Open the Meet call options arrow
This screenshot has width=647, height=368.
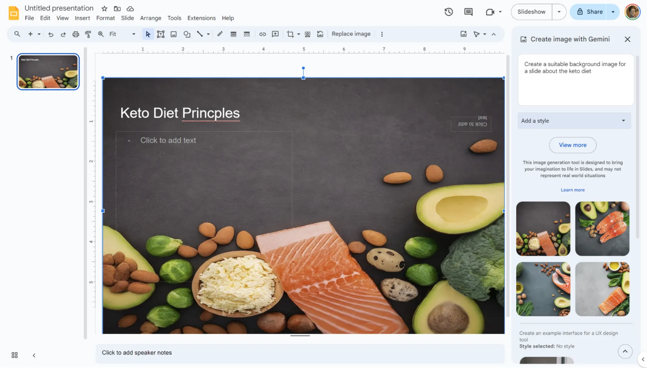point(500,12)
